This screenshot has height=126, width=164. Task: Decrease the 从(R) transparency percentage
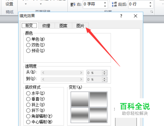(x=105, y=74)
